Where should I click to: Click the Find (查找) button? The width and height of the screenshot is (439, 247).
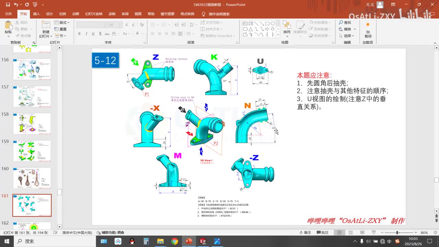(x=345, y=22)
